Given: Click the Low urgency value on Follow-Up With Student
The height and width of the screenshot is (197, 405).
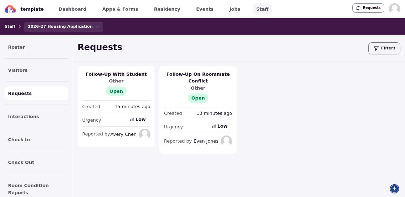Looking at the screenshot, I should pos(140,119).
